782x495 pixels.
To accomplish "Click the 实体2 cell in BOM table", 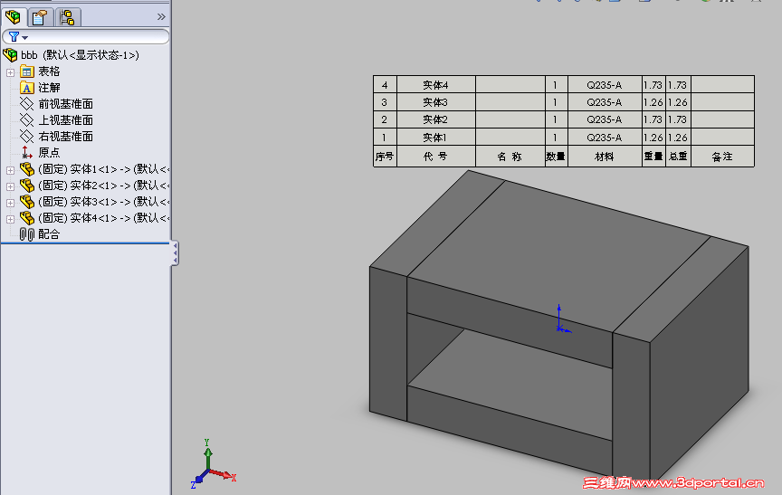I will point(436,119).
